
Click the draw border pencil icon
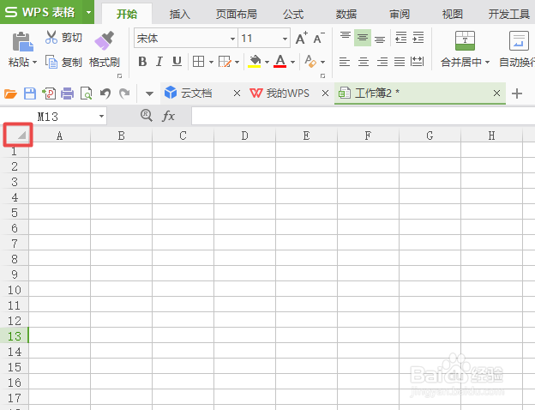coord(225,62)
